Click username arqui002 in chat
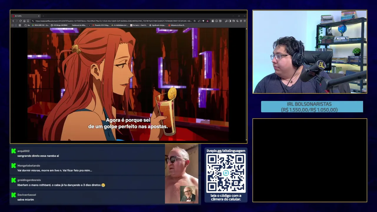The image size is (377, 212). 23,151
